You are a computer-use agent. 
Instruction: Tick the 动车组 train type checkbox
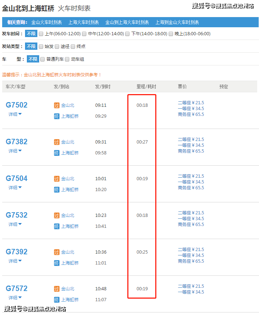point(67,59)
